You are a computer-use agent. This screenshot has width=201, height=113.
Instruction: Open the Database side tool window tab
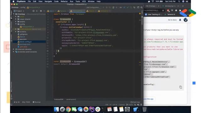click(x=142, y=20)
